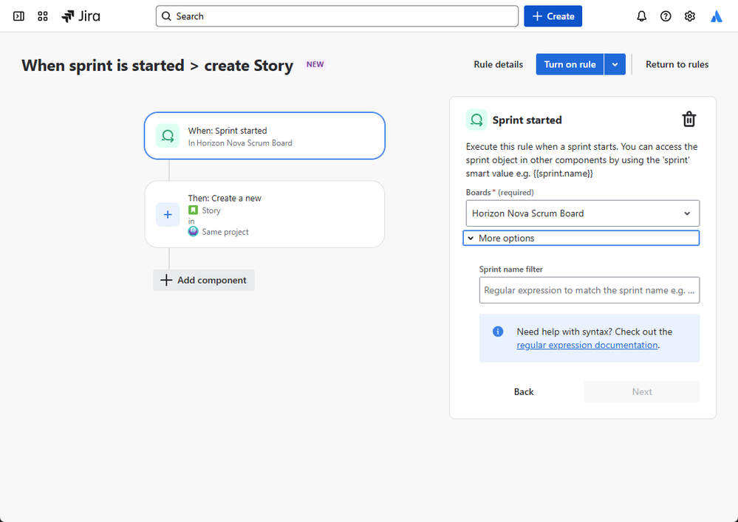Open the help question mark icon
Screen dimensions: 738x522
tap(666, 16)
